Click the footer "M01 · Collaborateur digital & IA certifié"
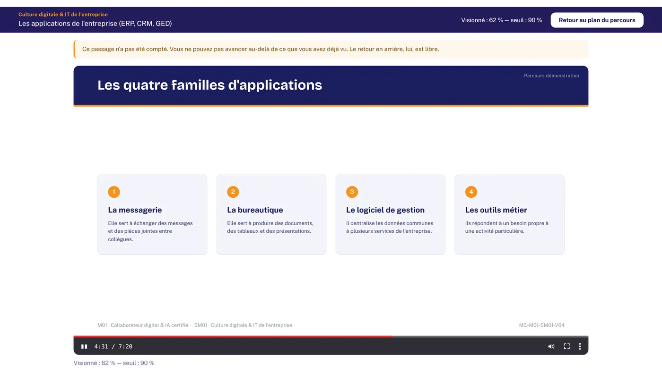Screen dimensions: 662x372 tap(143, 325)
